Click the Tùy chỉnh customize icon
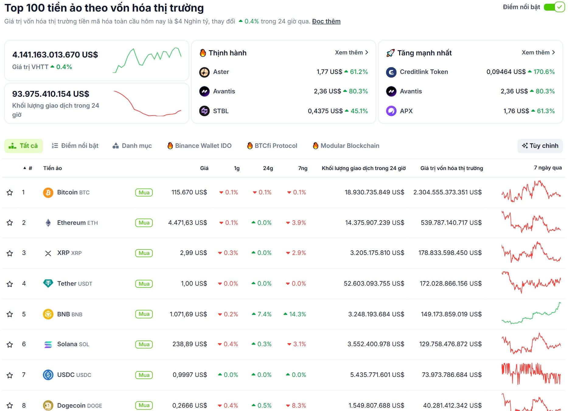Screen dimensions: 568x411 click(x=524, y=146)
